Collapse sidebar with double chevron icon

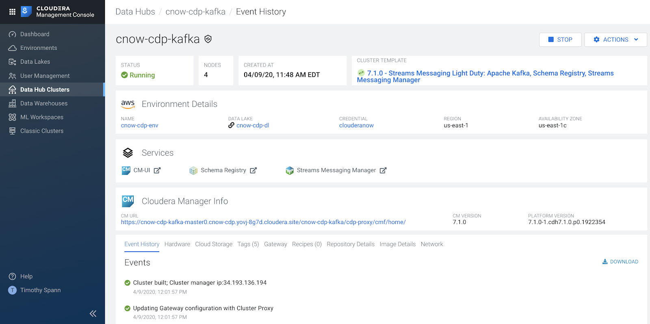(93, 313)
